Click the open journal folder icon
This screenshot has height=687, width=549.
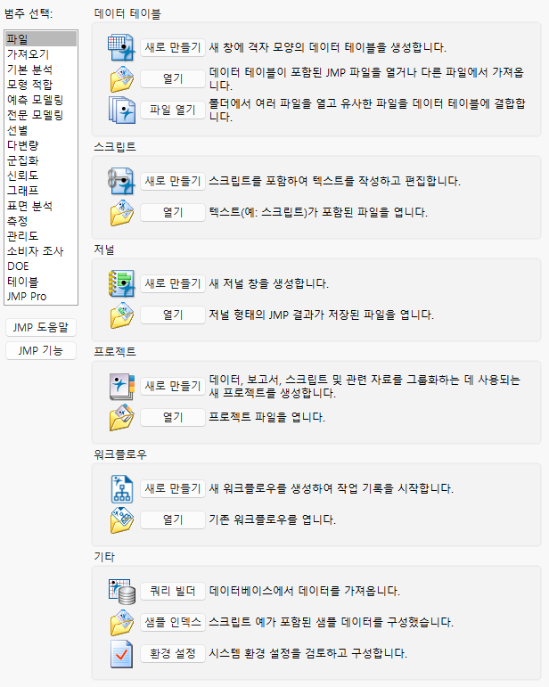point(121,315)
